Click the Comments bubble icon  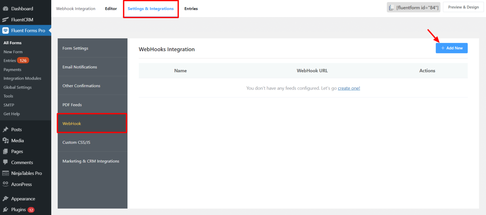pyautogui.click(x=5, y=162)
